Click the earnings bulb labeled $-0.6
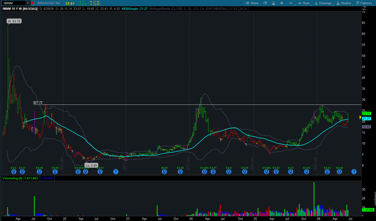 (x=229, y=171)
